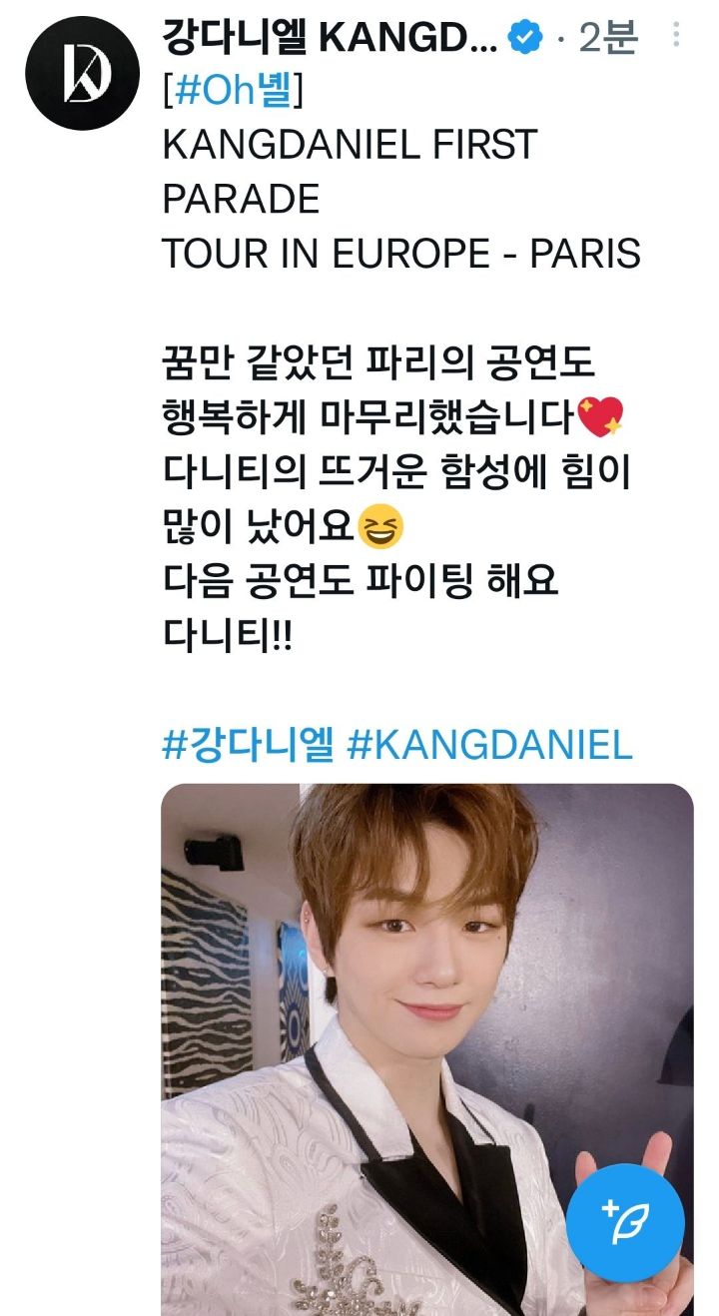This screenshot has height=1316, width=719.
Task: Select the KANGDANIEL FIRST PARADE text line
Action: (350, 172)
